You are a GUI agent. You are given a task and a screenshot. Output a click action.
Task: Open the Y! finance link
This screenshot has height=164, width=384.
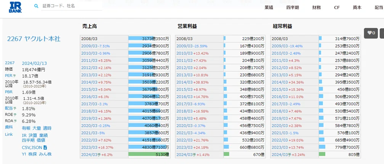pos(24,154)
